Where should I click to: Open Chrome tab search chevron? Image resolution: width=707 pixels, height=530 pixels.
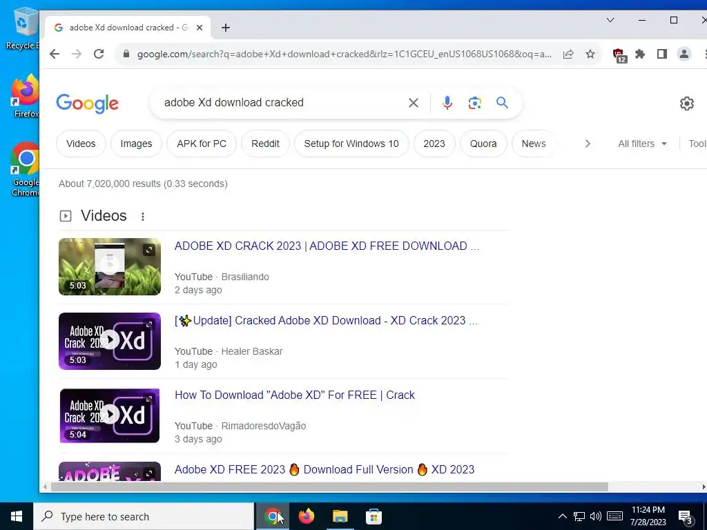[x=610, y=20]
